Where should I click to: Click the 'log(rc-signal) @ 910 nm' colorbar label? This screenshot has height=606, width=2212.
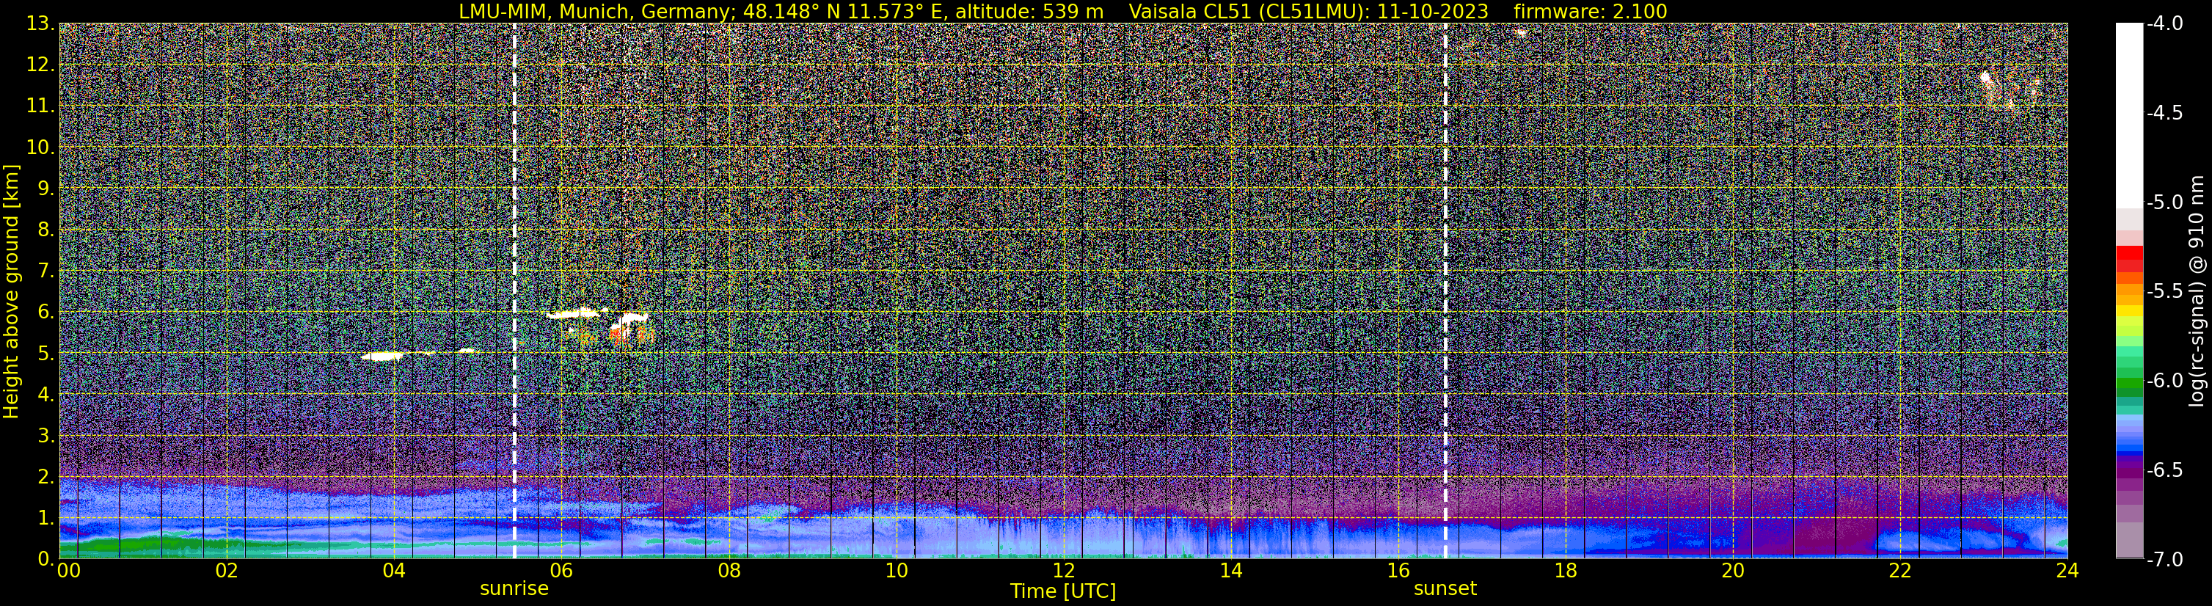tap(2197, 291)
